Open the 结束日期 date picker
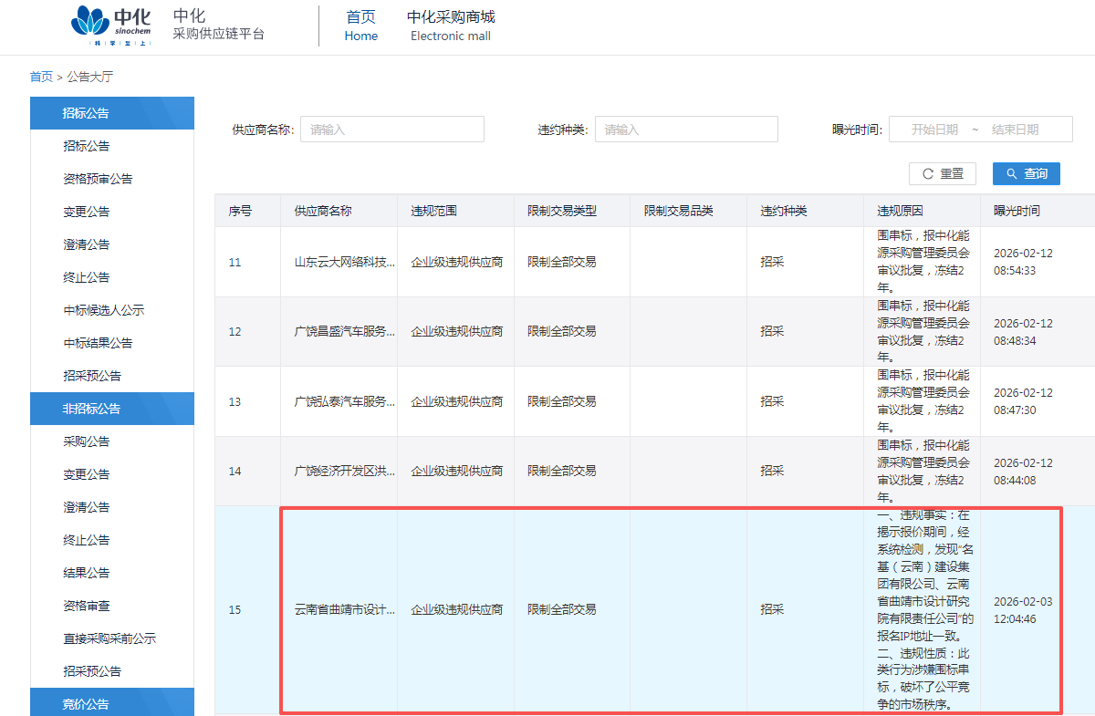The height and width of the screenshot is (716, 1095). pyautogui.click(x=1015, y=130)
